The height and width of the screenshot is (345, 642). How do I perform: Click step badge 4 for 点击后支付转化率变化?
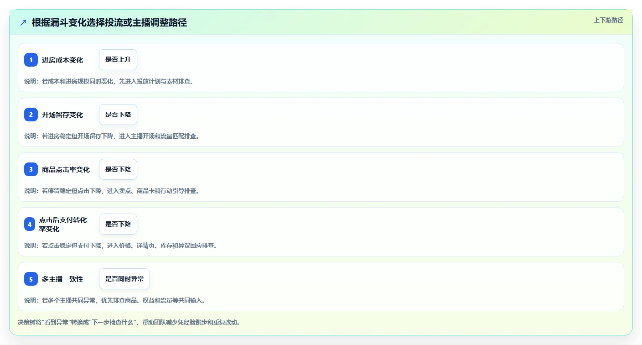tap(30, 224)
